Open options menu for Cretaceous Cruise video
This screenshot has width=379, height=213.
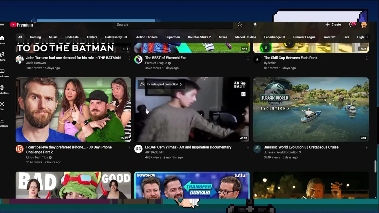pyautogui.click(x=367, y=147)
